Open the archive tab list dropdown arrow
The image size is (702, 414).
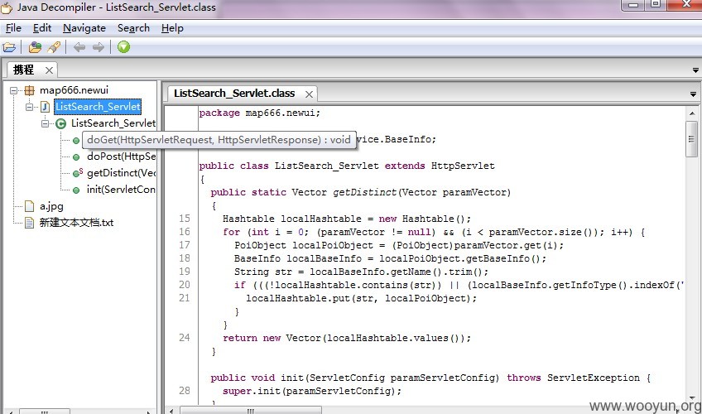695,70
